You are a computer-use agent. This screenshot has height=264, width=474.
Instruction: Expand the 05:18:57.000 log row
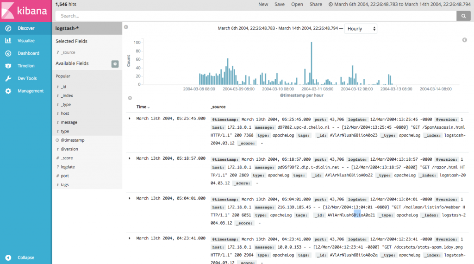point(130,158)
